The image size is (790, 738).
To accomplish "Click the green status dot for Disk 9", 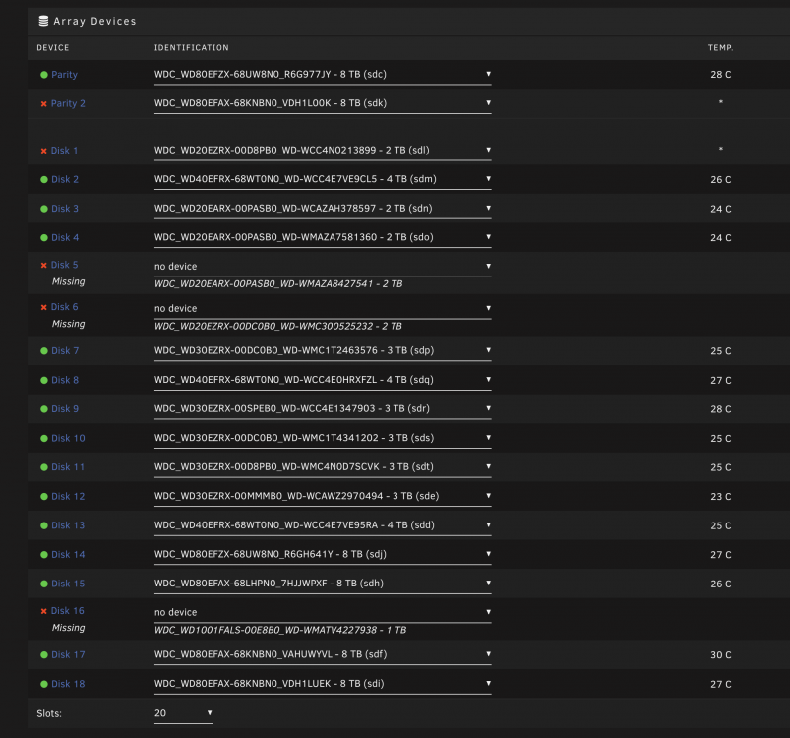I will [x=44, y=409].
